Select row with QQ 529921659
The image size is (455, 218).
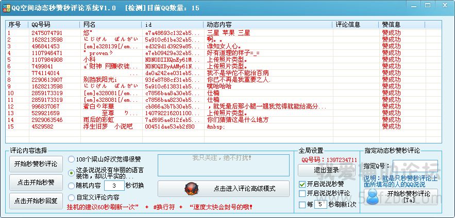pyautogui.click(x=224, y=113)
